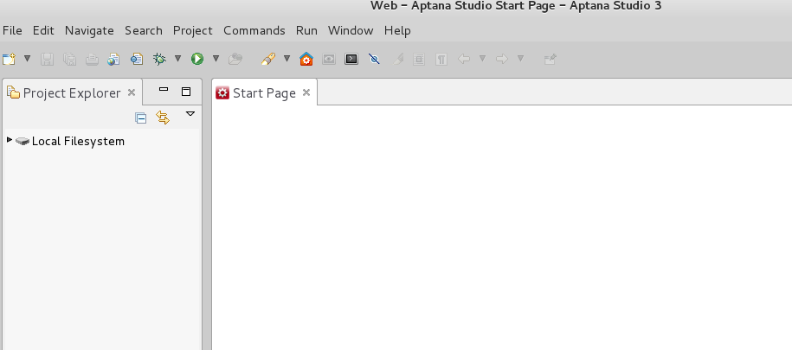Open the Edit menu
The image size is (792, 350).
(43, 31)
